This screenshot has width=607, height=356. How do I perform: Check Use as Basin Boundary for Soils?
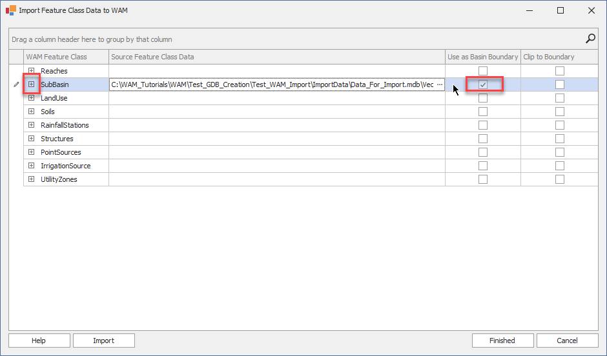(483, 112)
